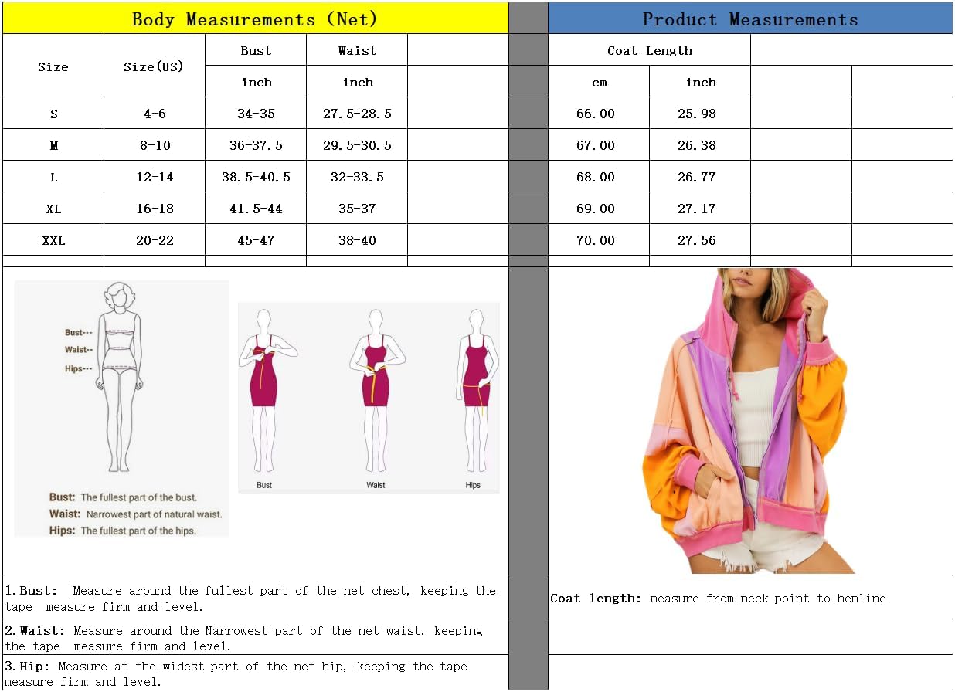955x692 pixels.
Task: Click the '3.Hip:' measuring instruction text
Action: coord(236,673)
